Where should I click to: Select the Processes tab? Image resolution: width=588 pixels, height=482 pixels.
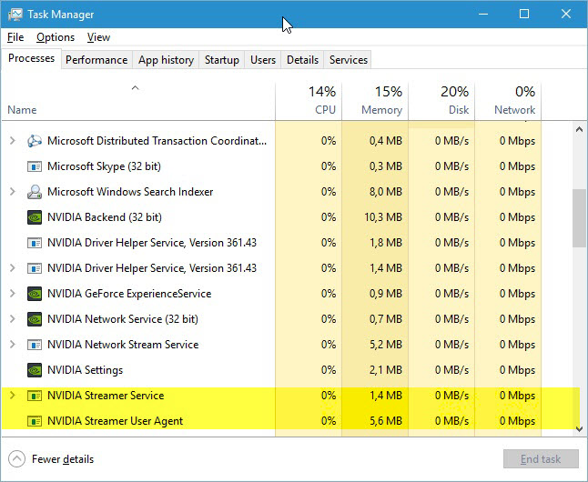pyautogui.click(x=31, y=58)
